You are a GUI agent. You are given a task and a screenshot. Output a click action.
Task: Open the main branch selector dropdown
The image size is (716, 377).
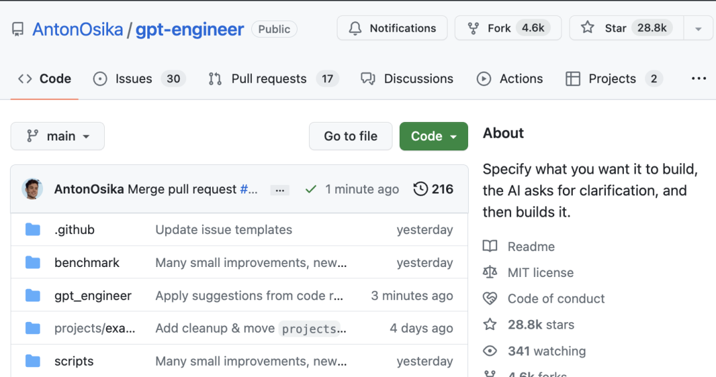click(58, 136)
